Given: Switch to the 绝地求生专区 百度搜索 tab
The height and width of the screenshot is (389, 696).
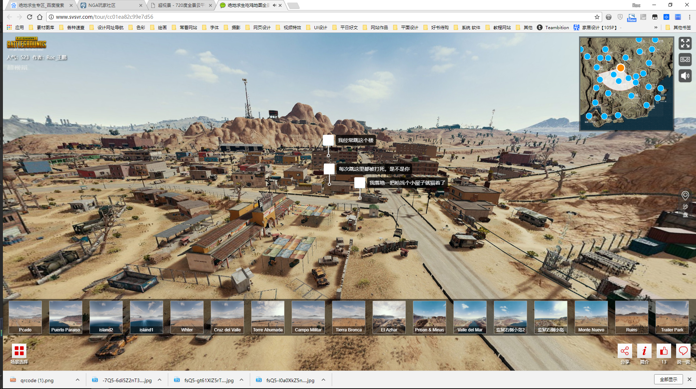Looking at the screenshot, I should (x=41, y=5).
